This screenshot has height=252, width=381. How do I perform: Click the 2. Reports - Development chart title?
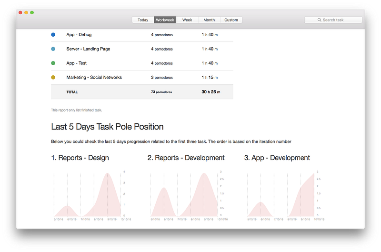click(x=186, y=158)
